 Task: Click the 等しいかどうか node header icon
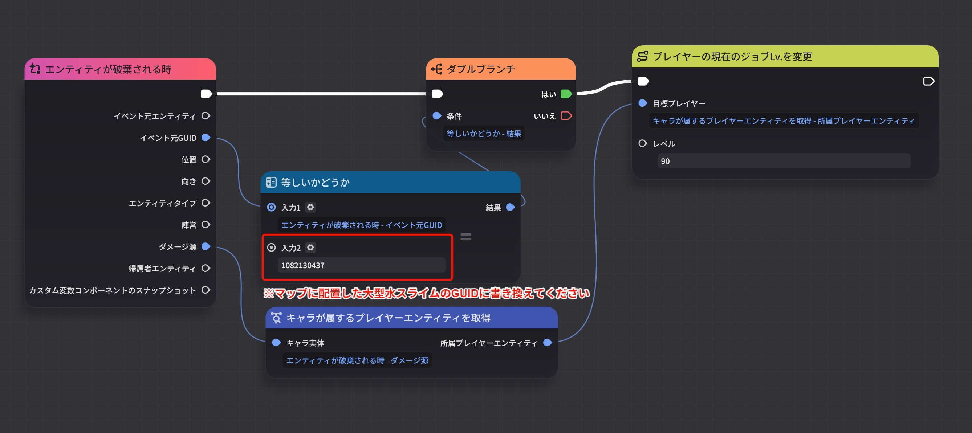[271, 182]
